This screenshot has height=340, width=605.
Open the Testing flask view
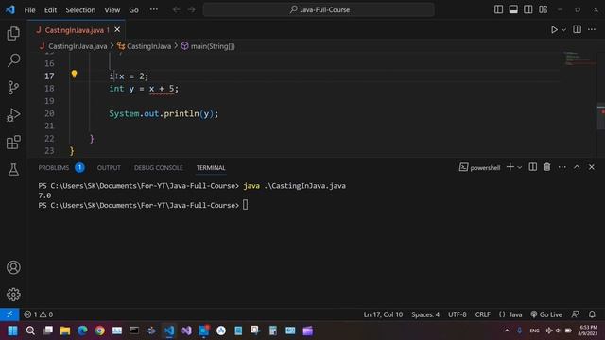pyautogui.click(x=13, y=170)
